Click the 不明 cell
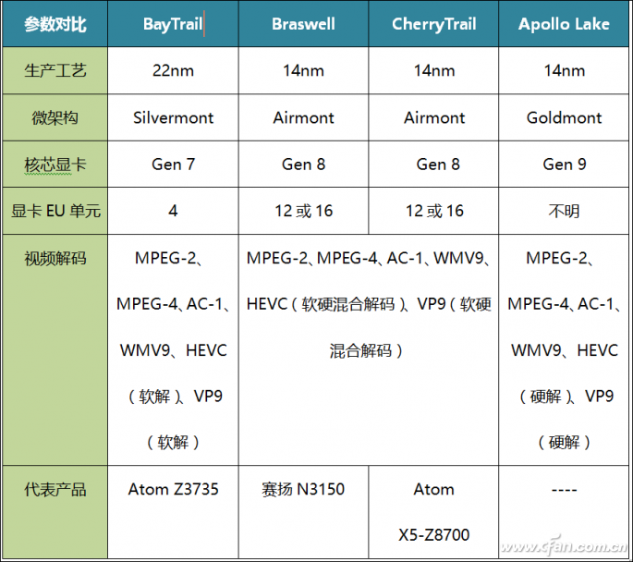Viewport: 633px width, 562px height. (x=564, y=211)
